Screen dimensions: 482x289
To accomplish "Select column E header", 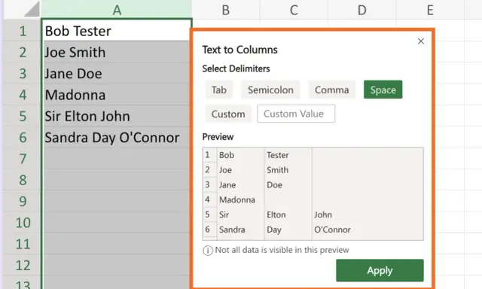I will pos(430,10).
